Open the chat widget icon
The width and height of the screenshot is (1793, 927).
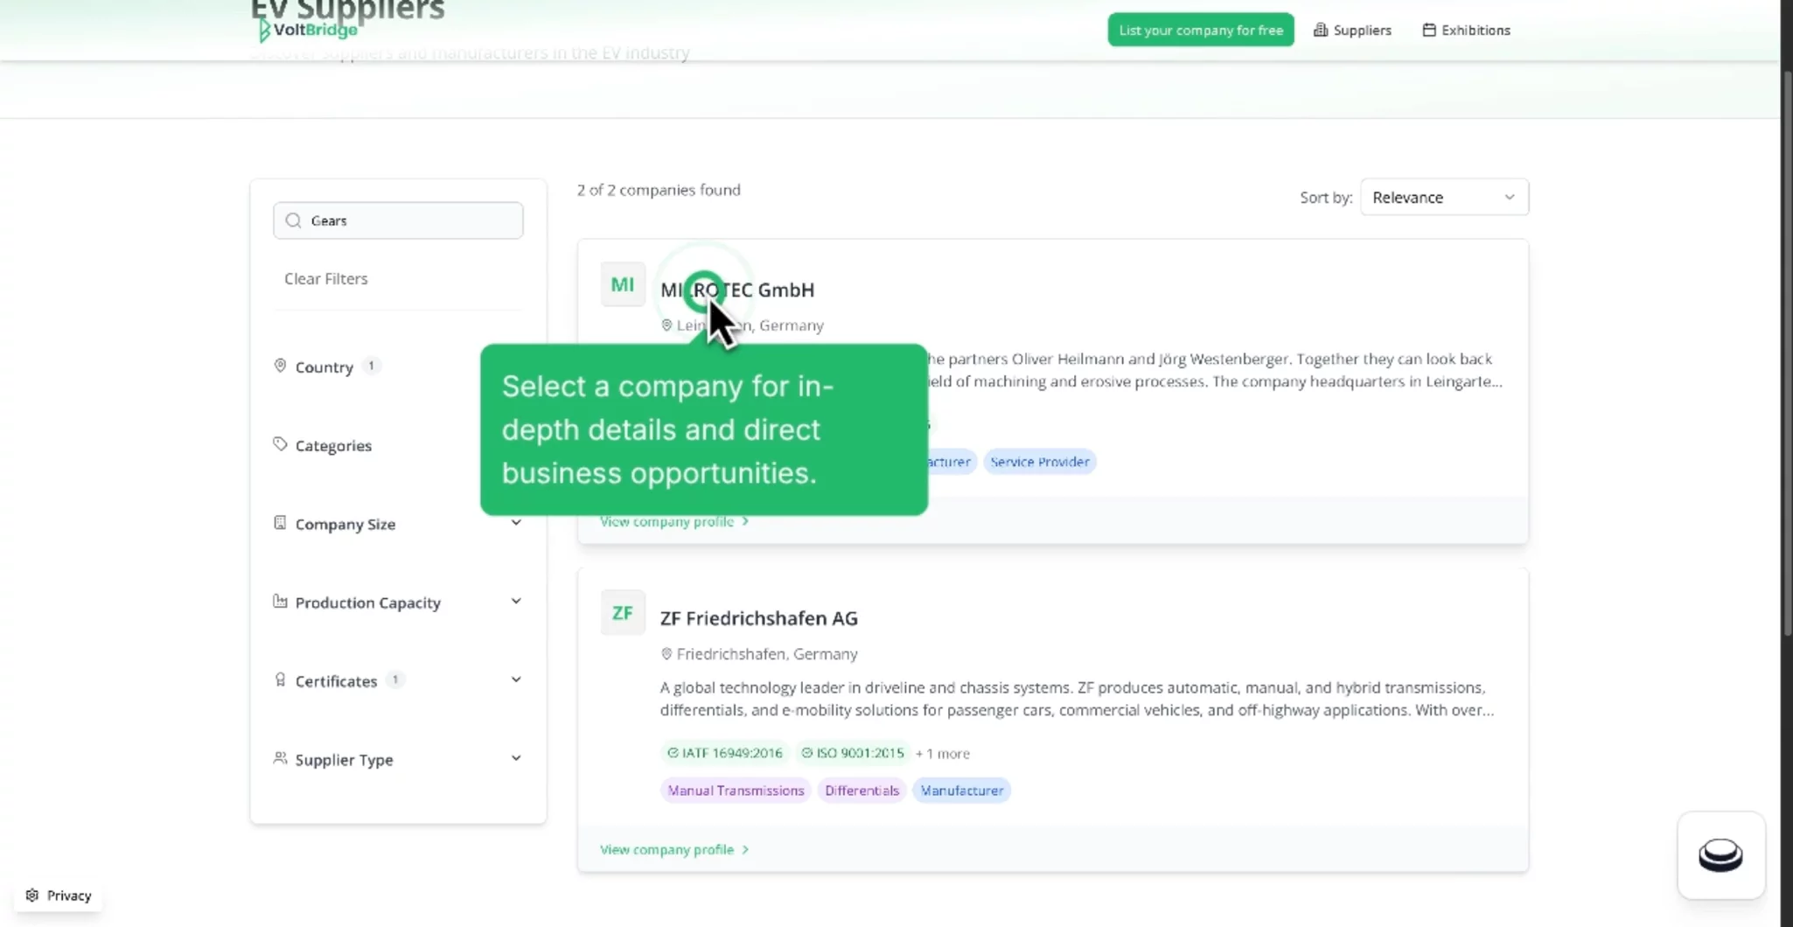1720,854
